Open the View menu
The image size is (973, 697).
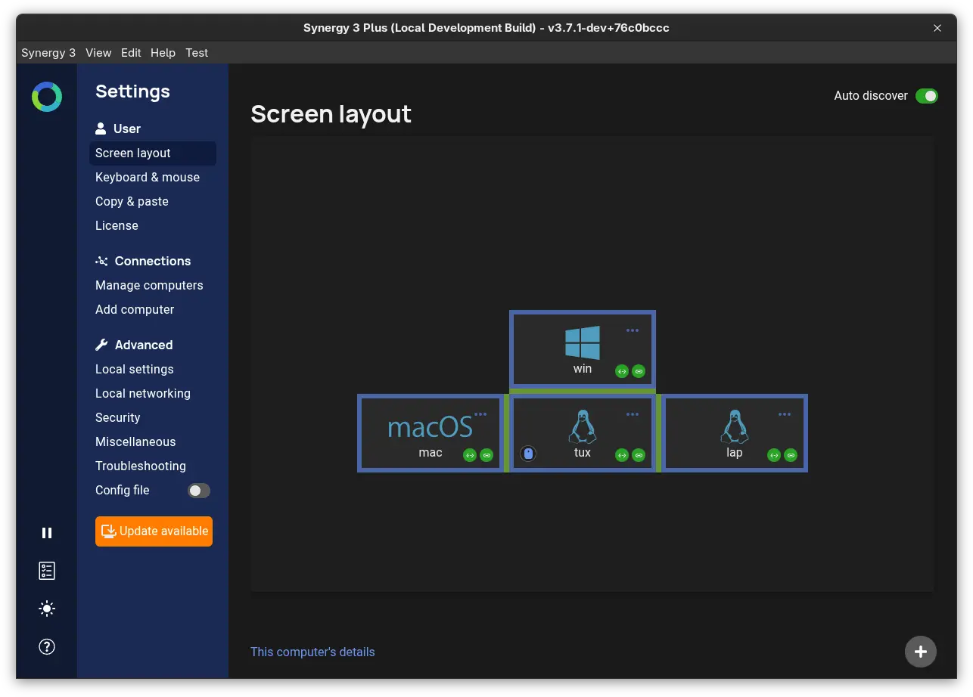pos(98,53)
